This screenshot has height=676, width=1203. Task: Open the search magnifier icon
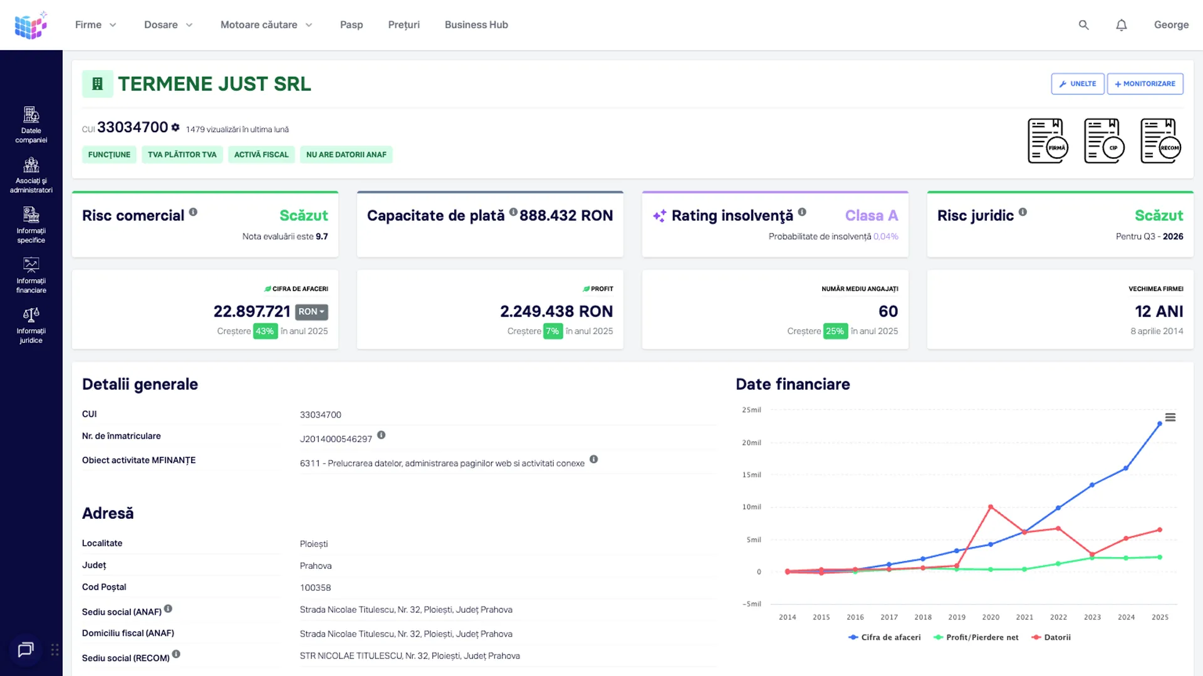point(1083,25)
